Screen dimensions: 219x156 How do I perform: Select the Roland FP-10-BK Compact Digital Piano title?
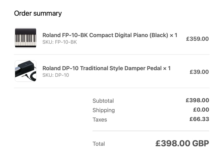point(105,35)
